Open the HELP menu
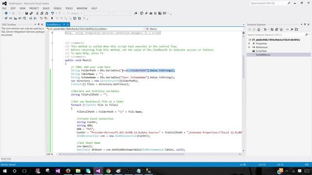Screen dimensions: 312x175 (94, 8)
